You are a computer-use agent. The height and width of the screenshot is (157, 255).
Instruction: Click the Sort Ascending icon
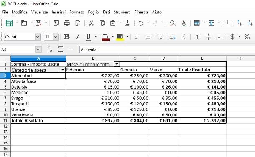[x=240, y=23]
